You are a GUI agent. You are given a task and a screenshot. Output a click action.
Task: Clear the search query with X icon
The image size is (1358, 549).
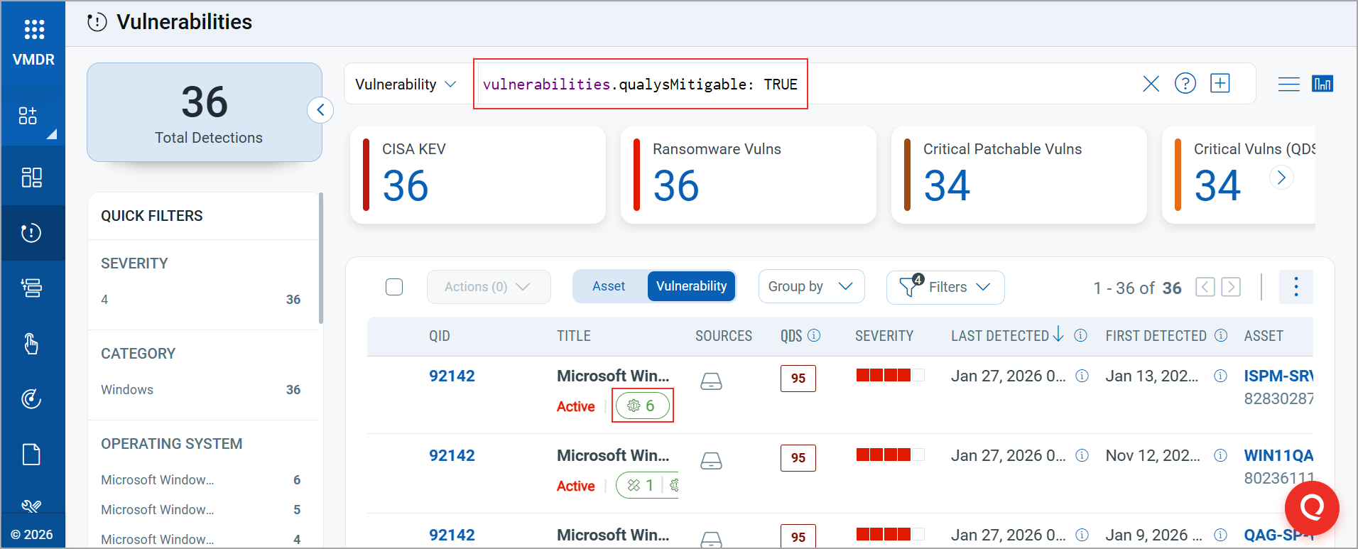pyautogui.click(x=1151, y=84)
